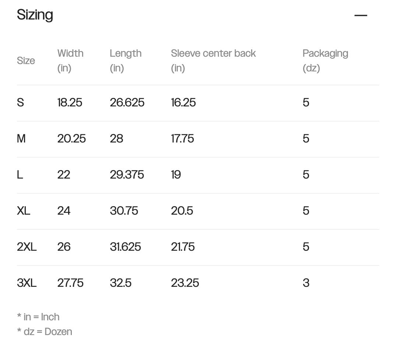Click the Packaging (dz) column header

[x=325, y=60]
